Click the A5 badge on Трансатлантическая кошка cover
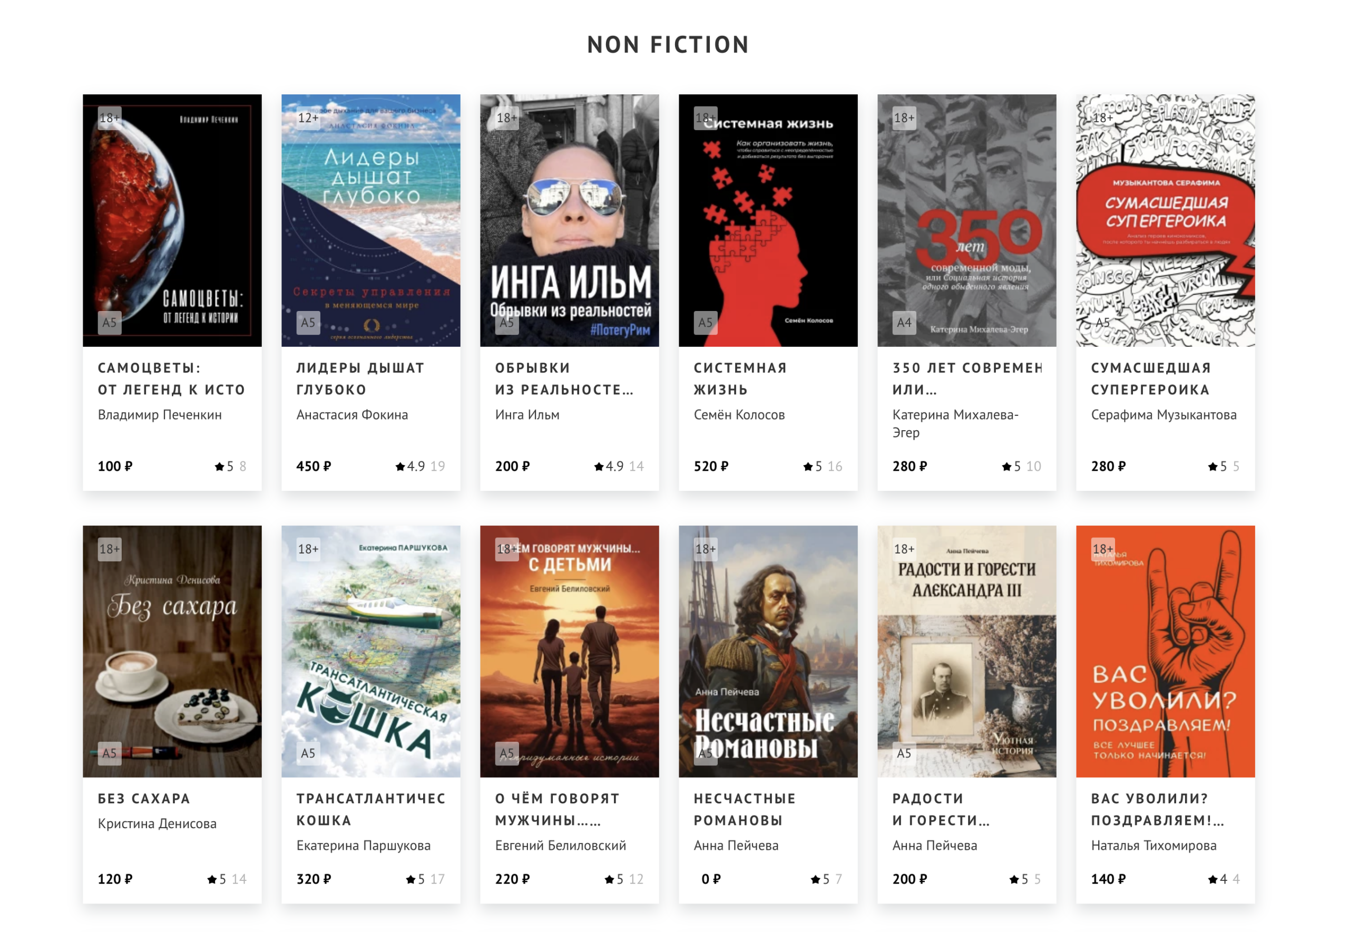This screenshot has height=932, width=1349. (309, 754)
